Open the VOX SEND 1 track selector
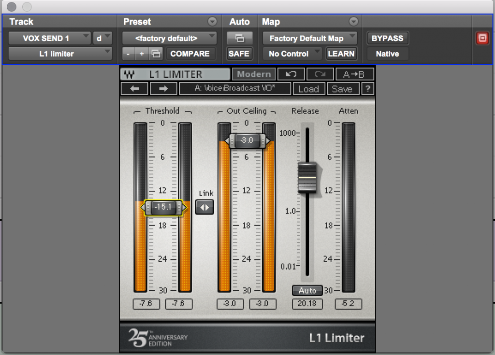The width and height of the screenshot is (495, 355). coord(50,38)
